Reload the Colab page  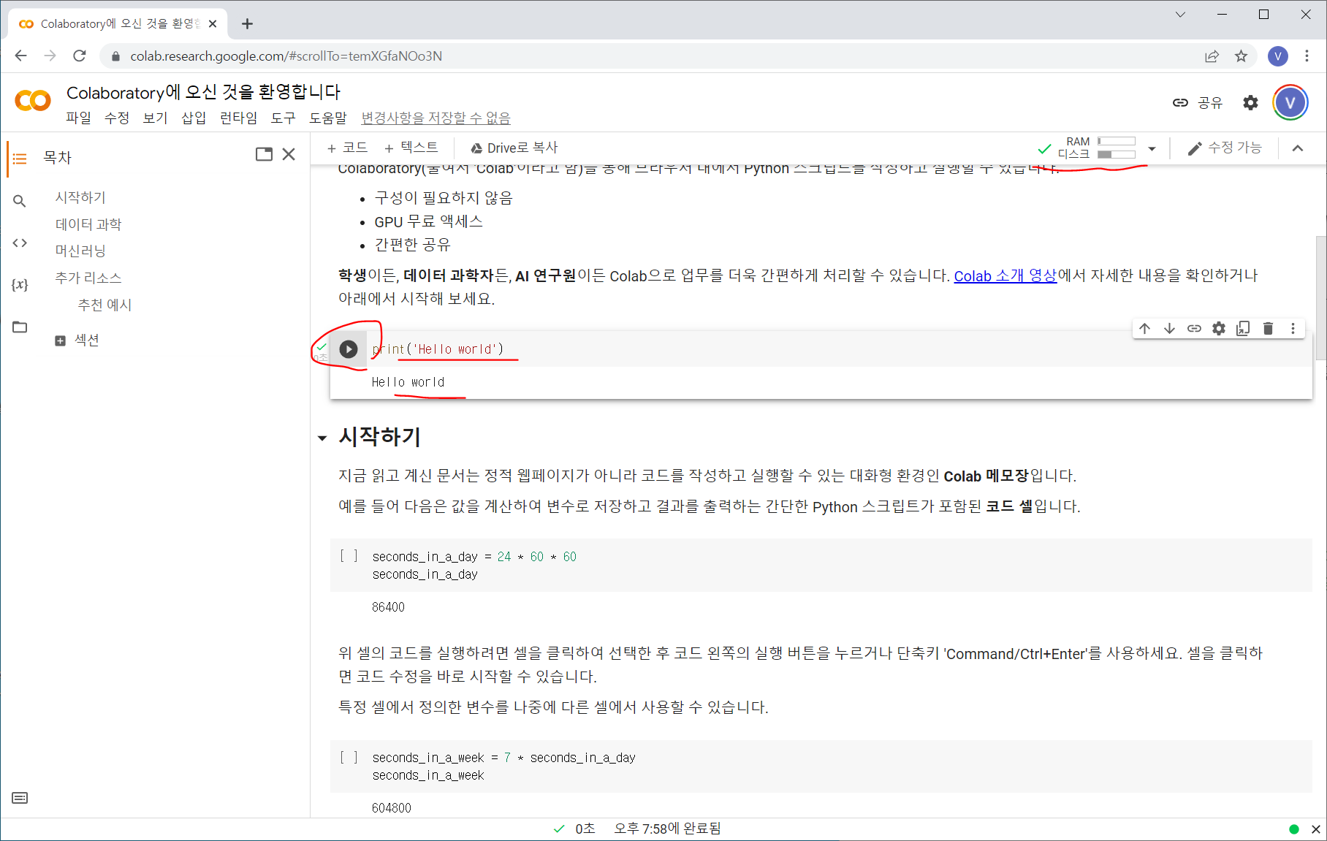point(80,56)
